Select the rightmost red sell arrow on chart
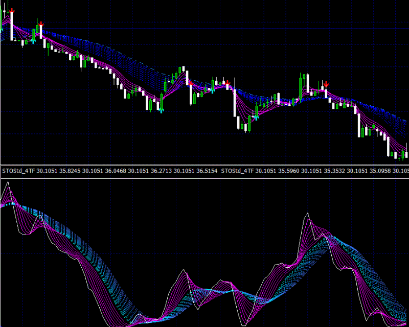Viewport: 409px width, 327px height. [326, 84]
